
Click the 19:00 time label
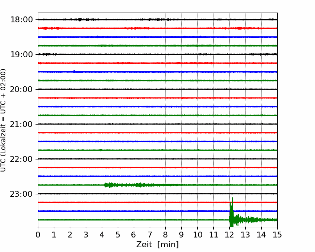click(x=21, y=54)
